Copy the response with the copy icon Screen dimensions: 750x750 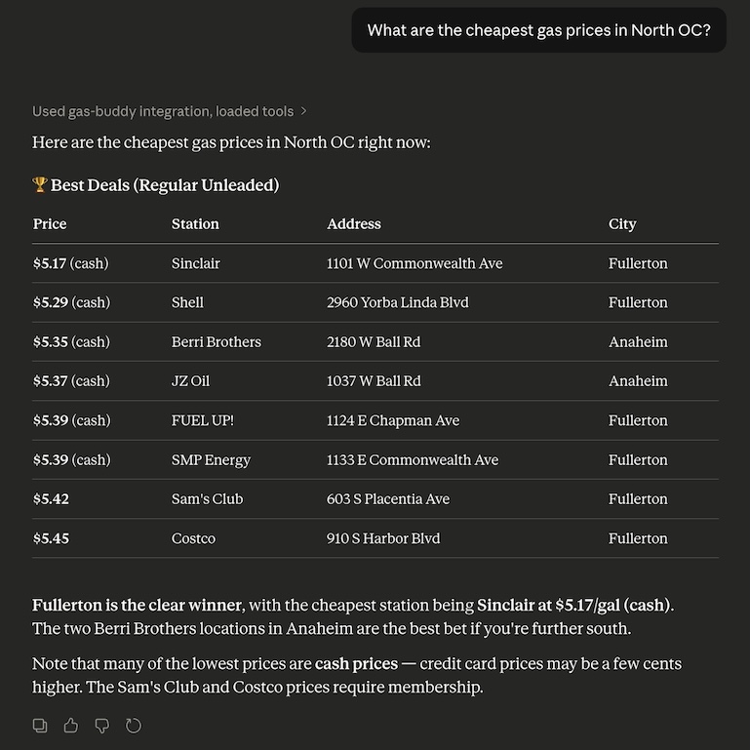coord(40,725)
